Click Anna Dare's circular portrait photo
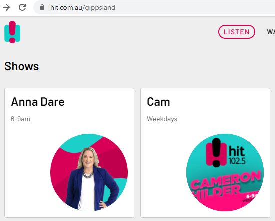Screen dimensions: 275x221 (x=89, y=172)
